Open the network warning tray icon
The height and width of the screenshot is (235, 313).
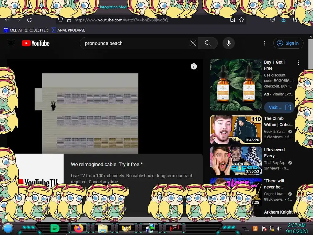(272, 229)
